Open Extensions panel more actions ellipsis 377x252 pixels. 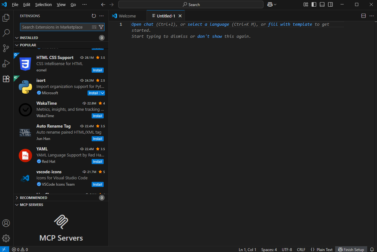pyautogui.click(x=101, y=16)
